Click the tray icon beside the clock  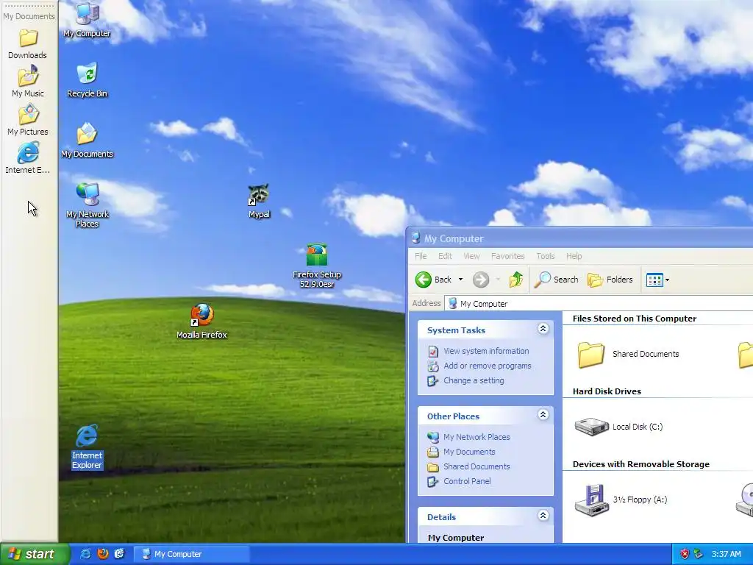[x=699, y=554]
